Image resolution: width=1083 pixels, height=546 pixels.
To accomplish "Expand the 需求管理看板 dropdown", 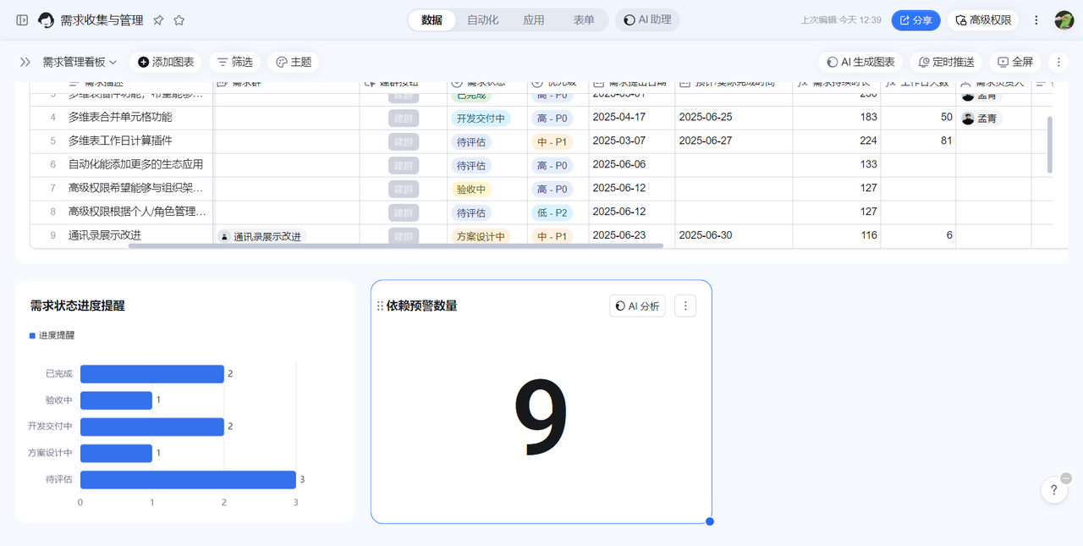I will [80, 62].
